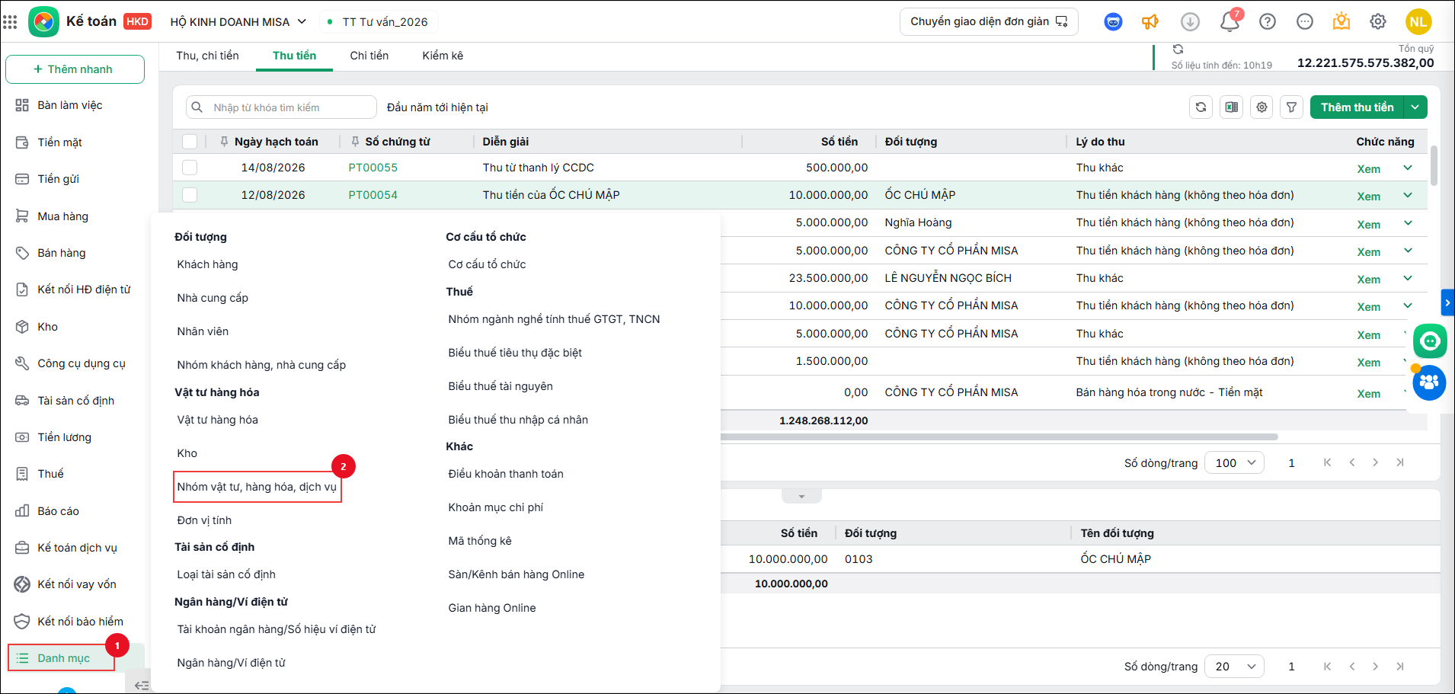Click the chat message bubble icon
The width and height of the screenshot is (1455, 694).
(x=1305, y=22)
